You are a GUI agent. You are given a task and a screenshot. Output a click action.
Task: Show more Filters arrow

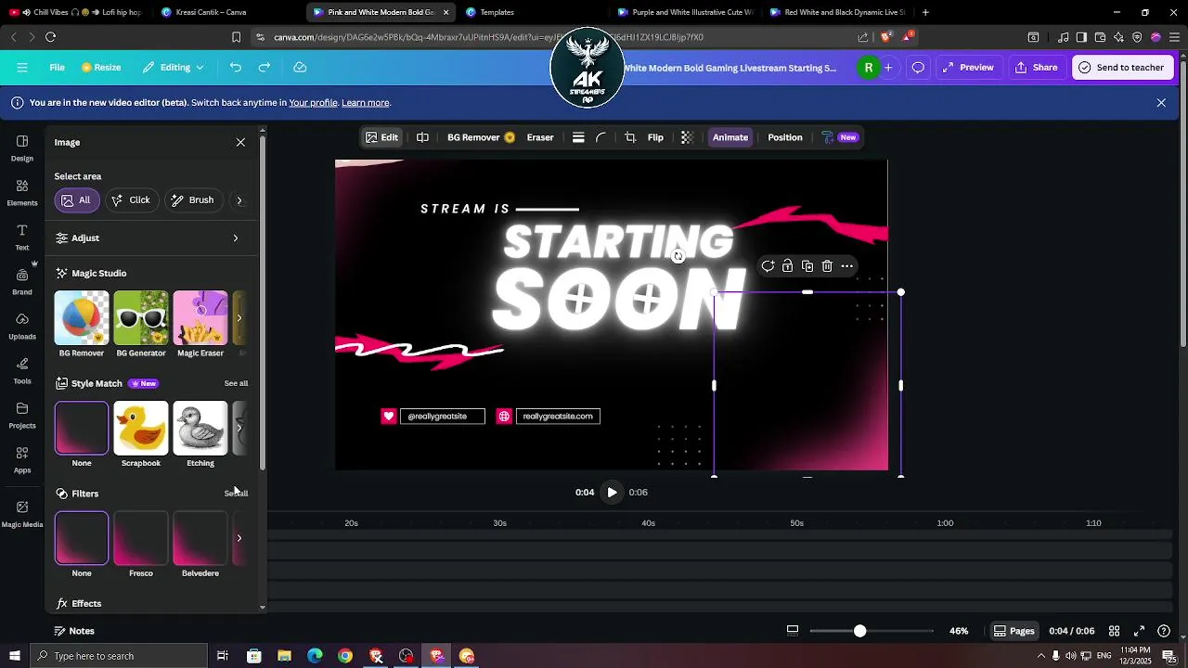pyautogui.click(x=239, y=538)
